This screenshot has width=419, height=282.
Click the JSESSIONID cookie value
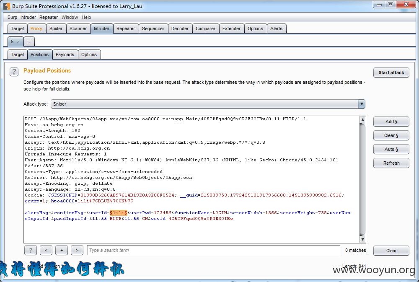point(127,195)
